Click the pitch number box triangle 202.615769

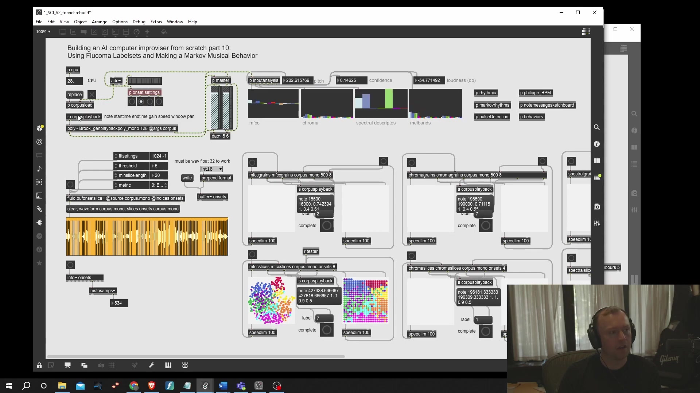tap(284, 80)
